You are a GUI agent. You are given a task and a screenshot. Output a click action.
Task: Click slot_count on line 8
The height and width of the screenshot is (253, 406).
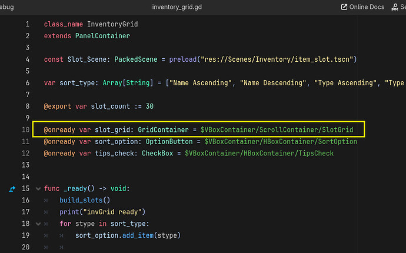(x=110, y=106)
